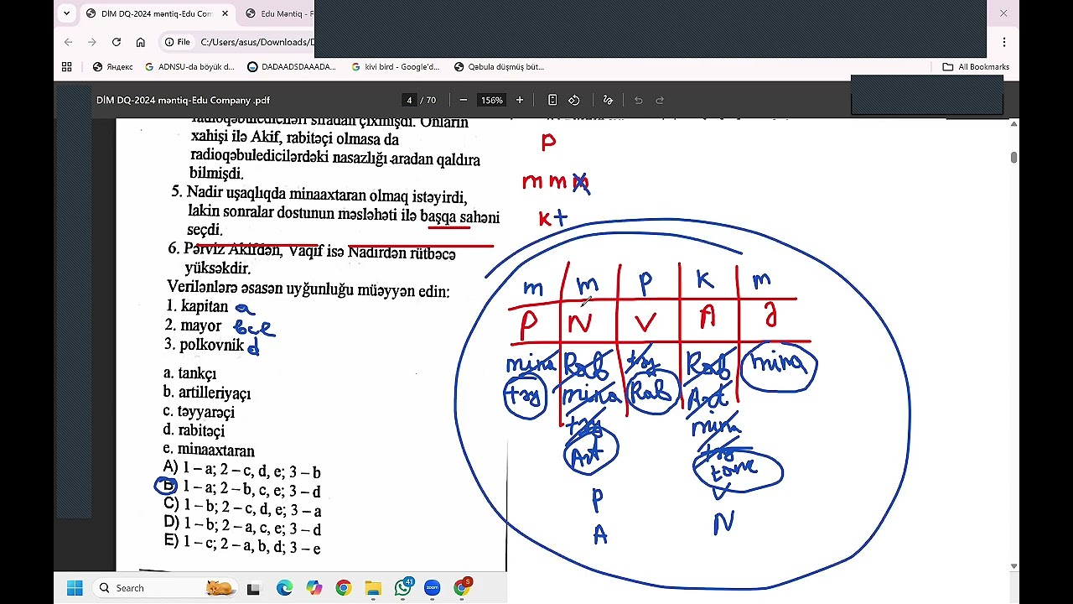
Task: Switch to the Edu Məntiq tab
Action: pos(280,13)
